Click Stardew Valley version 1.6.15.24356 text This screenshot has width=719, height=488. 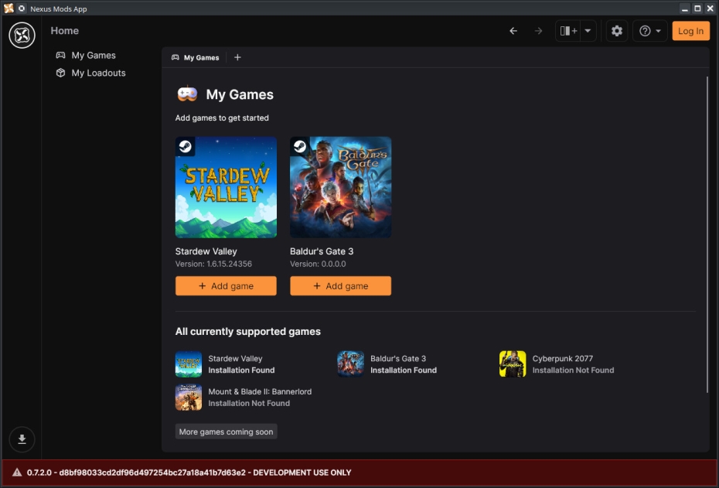[x=213, y=264]
